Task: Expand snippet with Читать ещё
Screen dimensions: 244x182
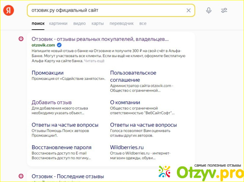Action: coord(94,60)
